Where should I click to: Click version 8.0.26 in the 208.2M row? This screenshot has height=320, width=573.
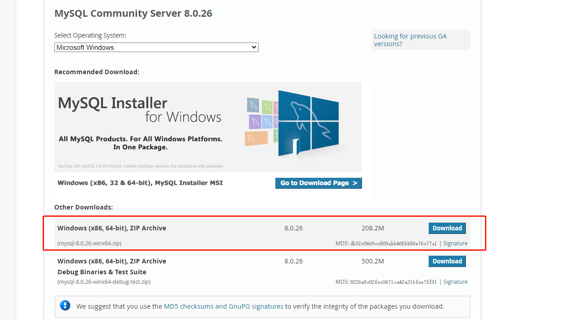point(294,228)
